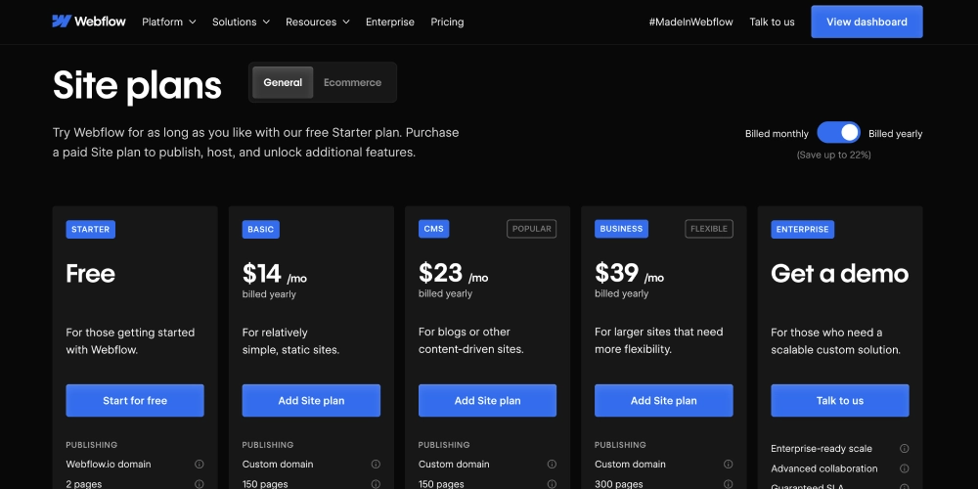Open the Enterprise nav link
The image size is (978, 489).
tap(390, 22)
